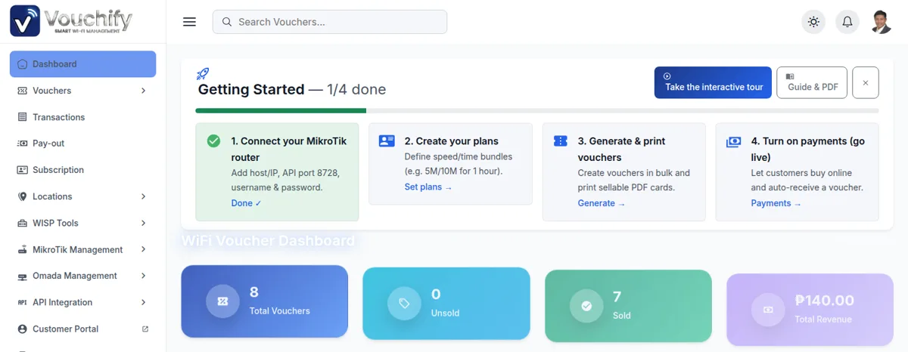Follow the Generate link

(602, 203)
